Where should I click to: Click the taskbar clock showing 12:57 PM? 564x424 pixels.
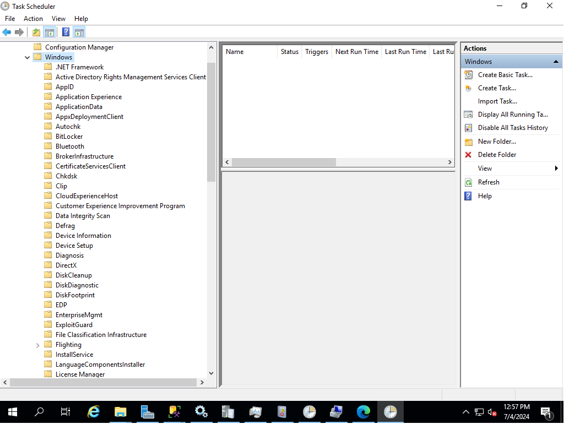(517, 412)
